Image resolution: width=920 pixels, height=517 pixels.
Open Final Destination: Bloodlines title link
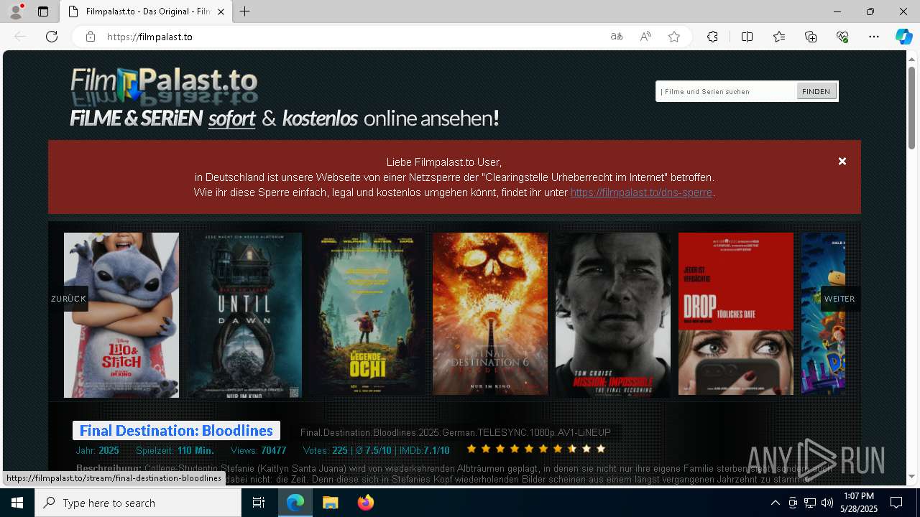[176, 431]
